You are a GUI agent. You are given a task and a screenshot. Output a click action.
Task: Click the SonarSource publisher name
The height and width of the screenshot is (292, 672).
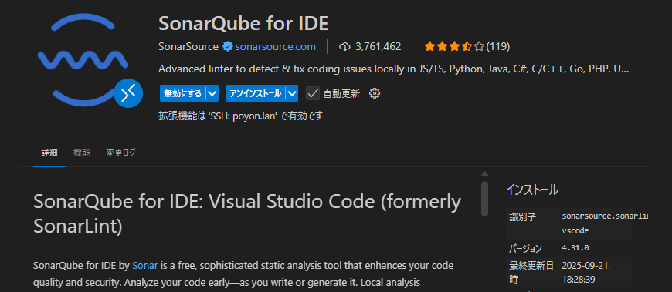[x=188, y=46]
